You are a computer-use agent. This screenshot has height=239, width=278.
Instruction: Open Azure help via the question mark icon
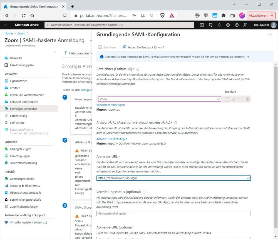[237, 25]
